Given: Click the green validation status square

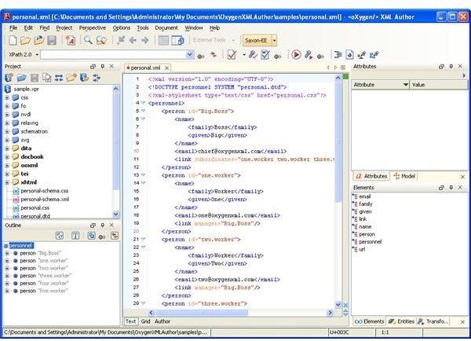Looking at the screenshot, I should [x=345, y=76].
